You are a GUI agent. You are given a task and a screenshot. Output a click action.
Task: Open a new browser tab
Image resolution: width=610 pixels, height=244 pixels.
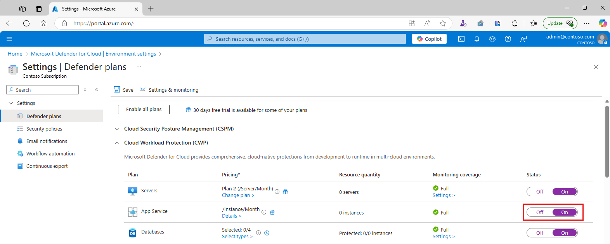click(x=151, y=9)
